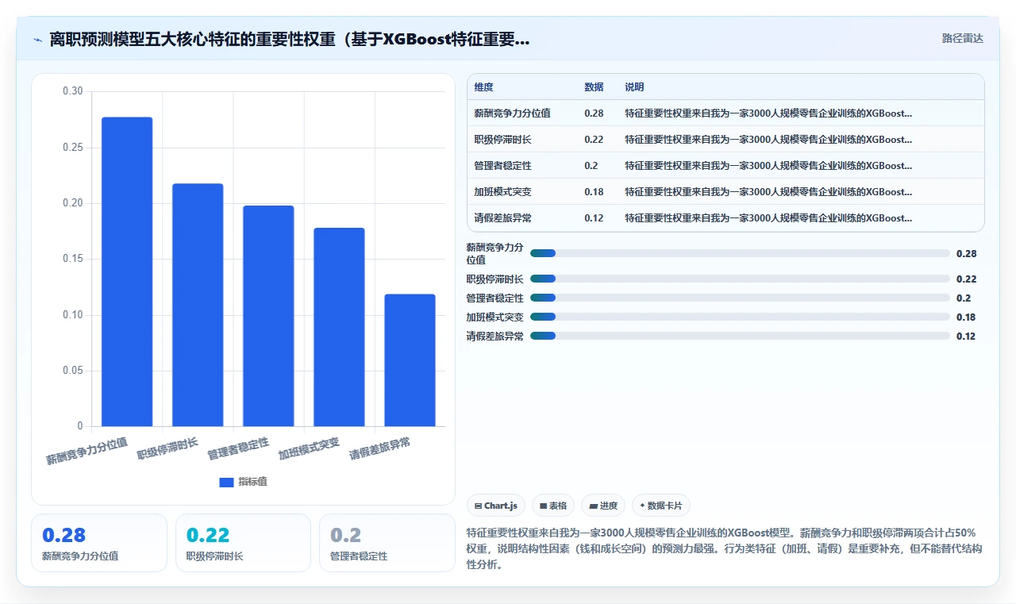Image resolution: width=1016 pixels, height=604 pixels.
Task: Click the 0.18 value in table
Action: point(594,191)
